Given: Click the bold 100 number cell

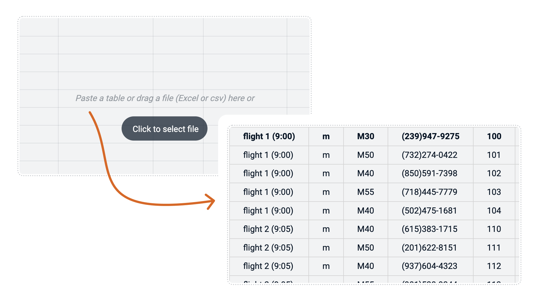Looking at the screenshot, I should click(x=494, y=136).
